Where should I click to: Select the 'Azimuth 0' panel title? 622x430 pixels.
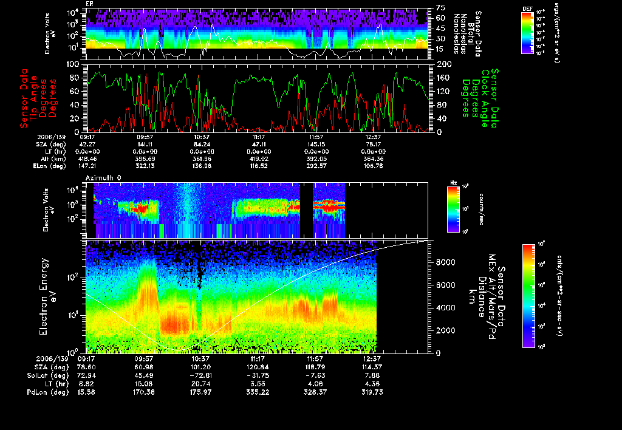[103, 178]
